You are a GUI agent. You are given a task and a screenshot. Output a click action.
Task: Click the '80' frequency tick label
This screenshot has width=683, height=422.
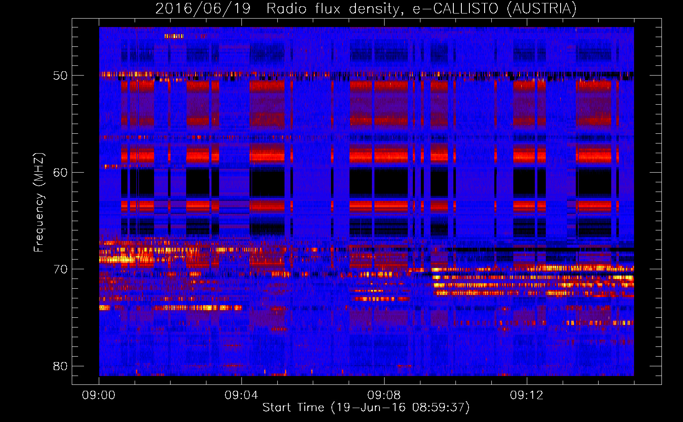(60, 366)
